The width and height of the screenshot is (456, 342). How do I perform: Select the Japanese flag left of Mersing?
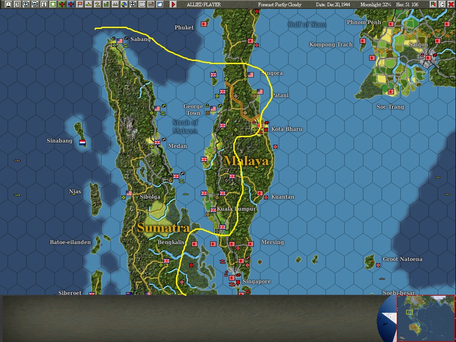pos(251,244)
